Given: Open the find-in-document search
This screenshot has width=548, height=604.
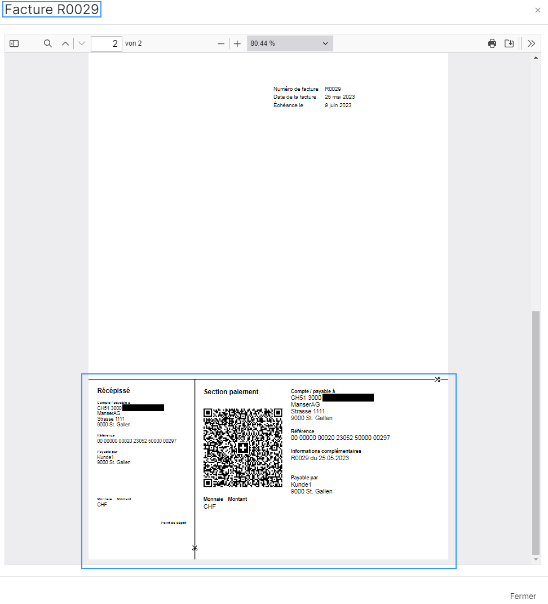Looking at the screenshot, I should (x=48, y=43).
